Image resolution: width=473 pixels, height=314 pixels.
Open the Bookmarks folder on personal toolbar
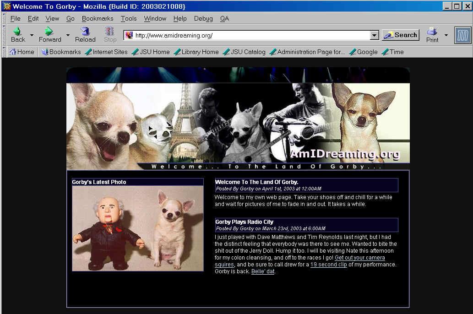click(x=61, y=52)
